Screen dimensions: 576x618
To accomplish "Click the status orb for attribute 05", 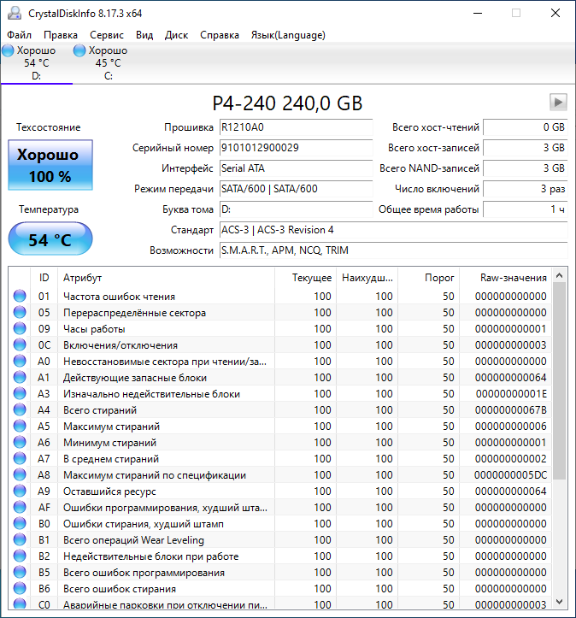I will pyautogui.click(x=20, y=313).
